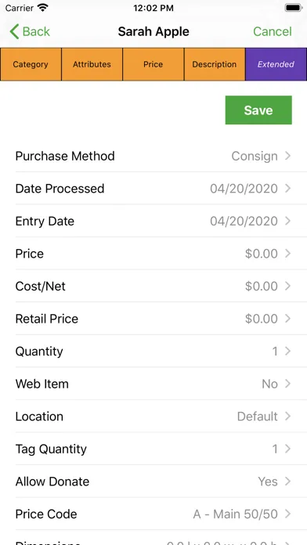Toggle the Web Item setting
Viewport: 307px width, 545px height.
pos(161,384)
